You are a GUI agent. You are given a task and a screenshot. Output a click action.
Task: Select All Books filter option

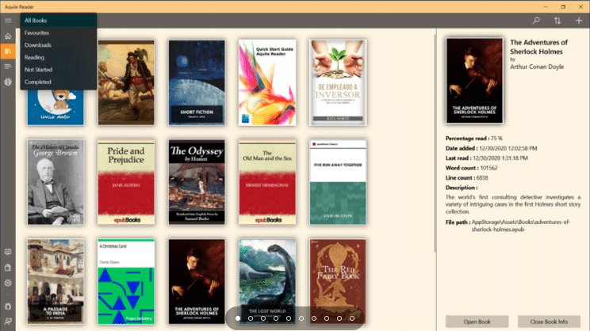pyautogui.click(x=36, y=21)
